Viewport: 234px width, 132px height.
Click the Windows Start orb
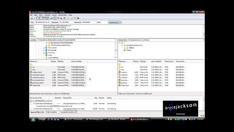point(33,119)
